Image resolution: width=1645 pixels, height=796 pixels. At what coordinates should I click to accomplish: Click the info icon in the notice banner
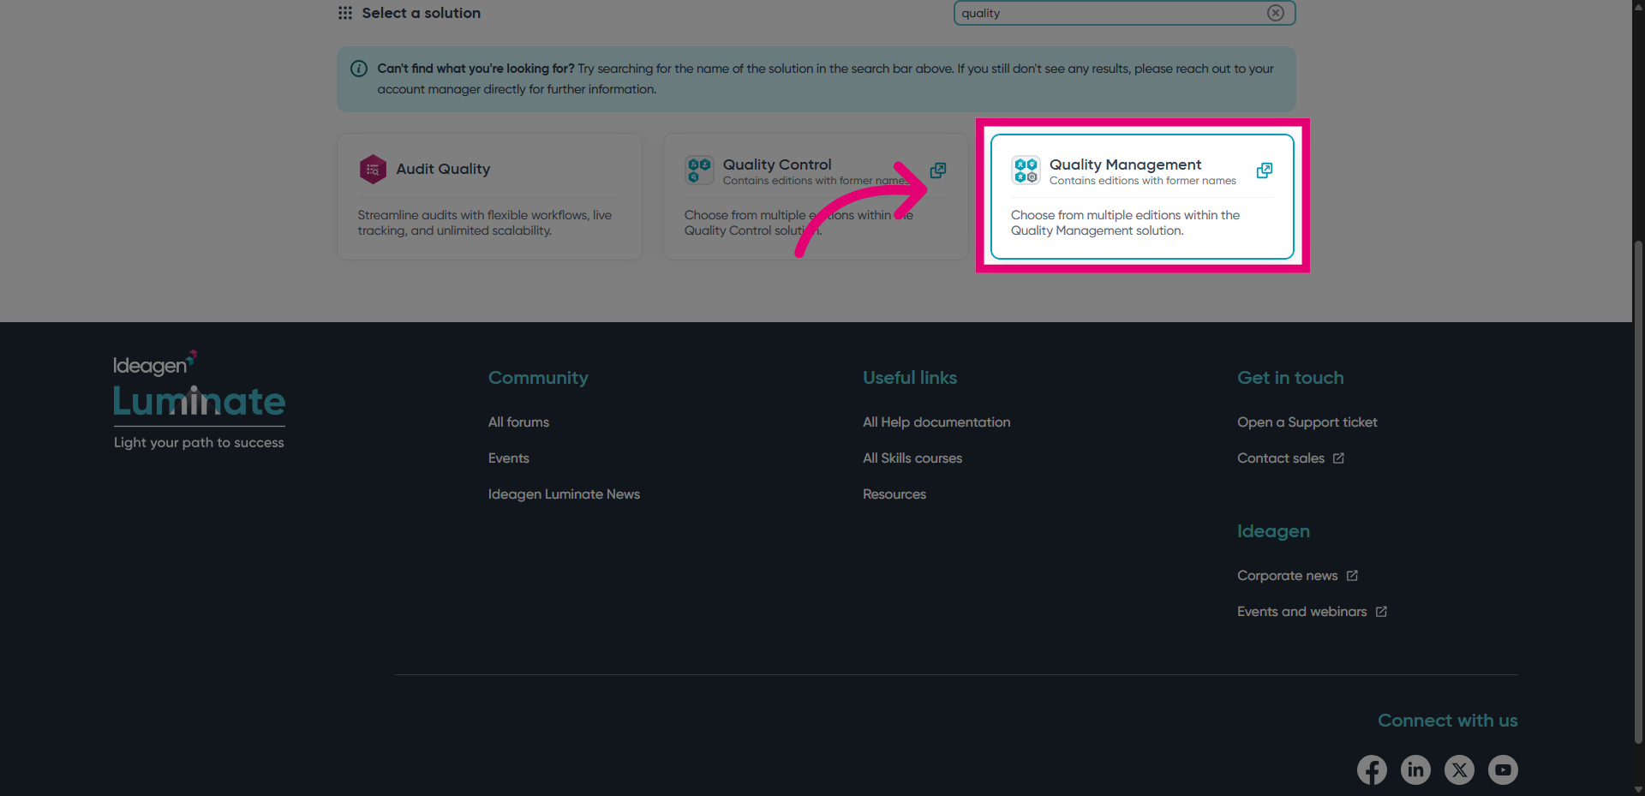tap(358, 69)
